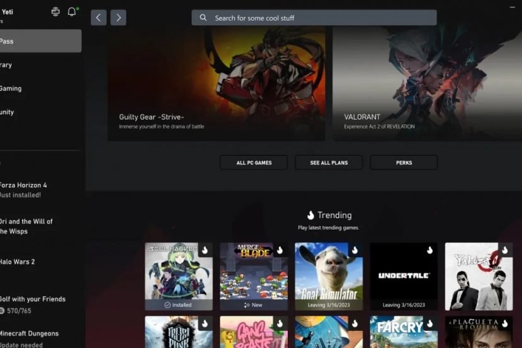The image size is (522, 348).
Task: Open the VALORANT featured banner
Action: coord(428,83)
